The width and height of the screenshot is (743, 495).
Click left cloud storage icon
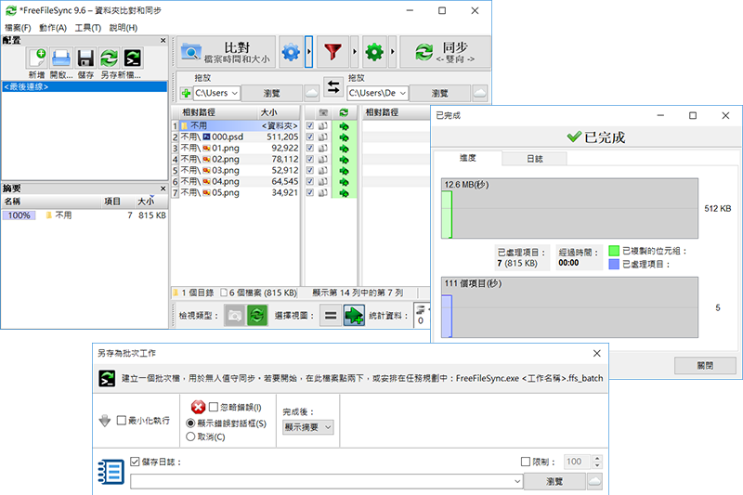311,93
